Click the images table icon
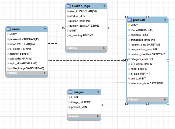Screen dimensions: 175x129 pos(70,92)
